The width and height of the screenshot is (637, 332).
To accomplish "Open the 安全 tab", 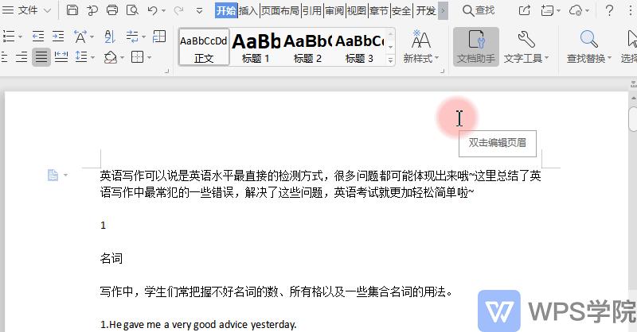I will click(401, 10).
